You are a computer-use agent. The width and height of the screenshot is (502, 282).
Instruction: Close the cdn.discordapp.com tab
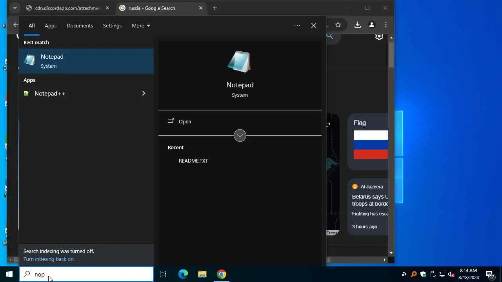click(x=107, y=8)
